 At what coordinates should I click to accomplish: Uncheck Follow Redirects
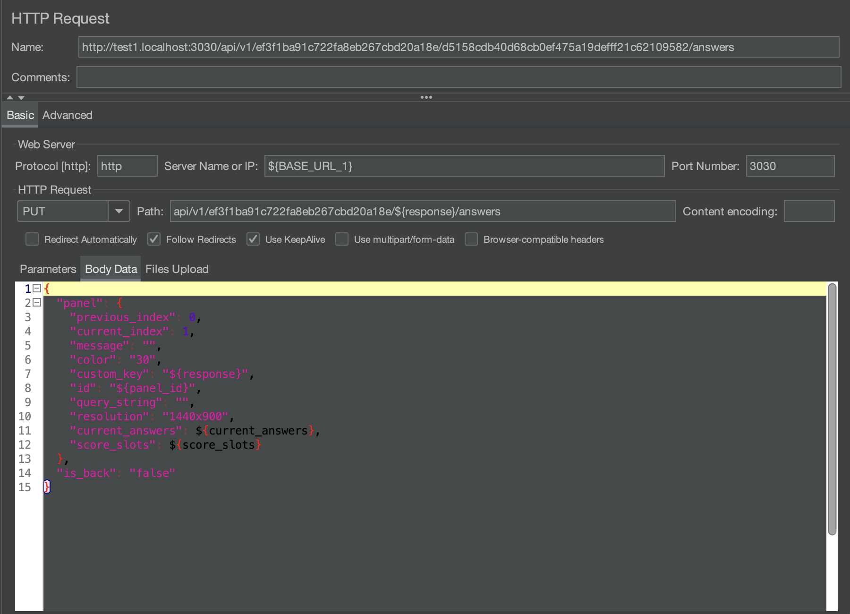pyautogui.click(x=153, y=239)
